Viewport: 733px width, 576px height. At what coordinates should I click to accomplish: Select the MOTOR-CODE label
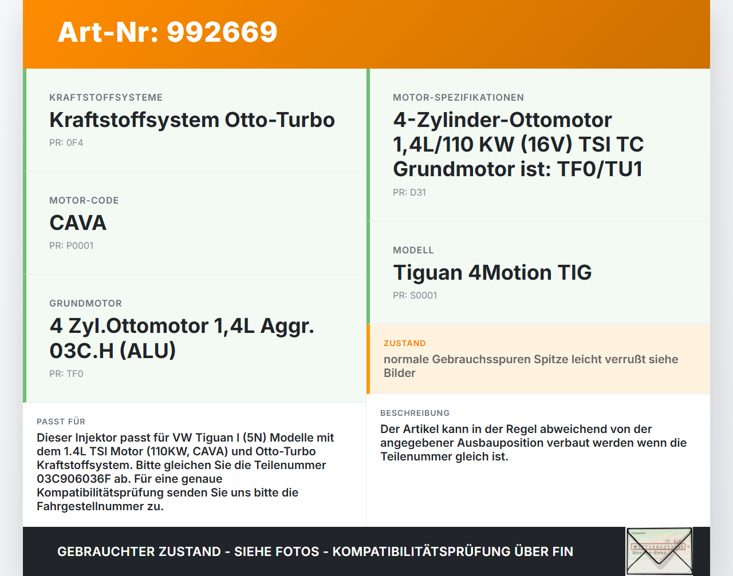pyautogui.click(x=84, y=200)
